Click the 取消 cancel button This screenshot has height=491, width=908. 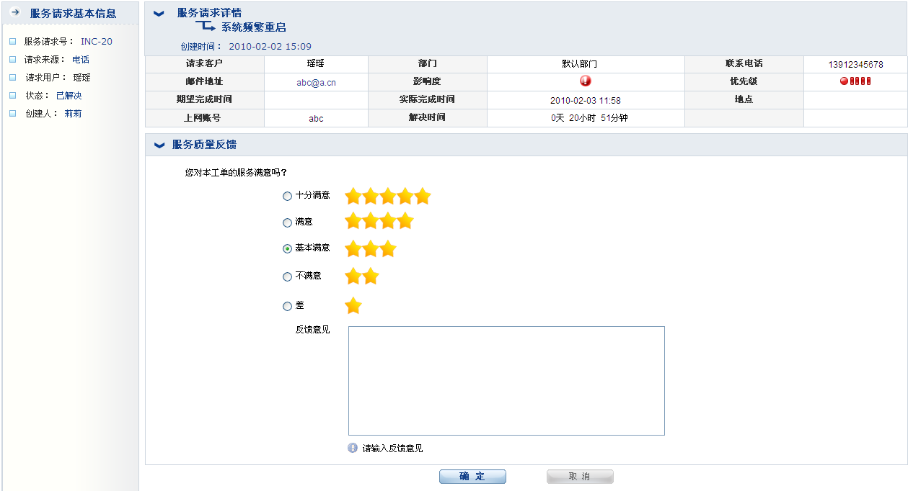click(x=580, y=477)
